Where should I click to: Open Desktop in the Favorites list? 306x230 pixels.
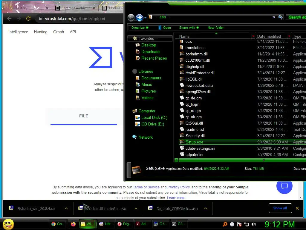click(149, 45)
